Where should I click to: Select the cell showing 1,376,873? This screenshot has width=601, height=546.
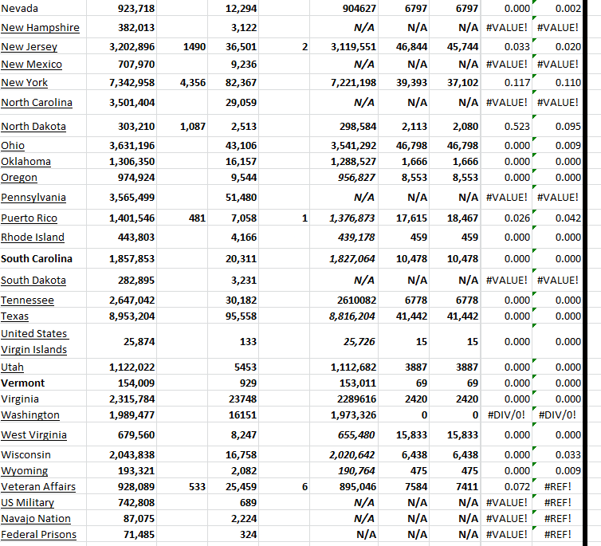click(x=344, y=218)
